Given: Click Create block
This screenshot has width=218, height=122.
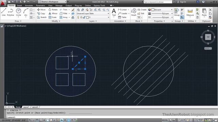Looking at the screenshot, I should 142,10.
